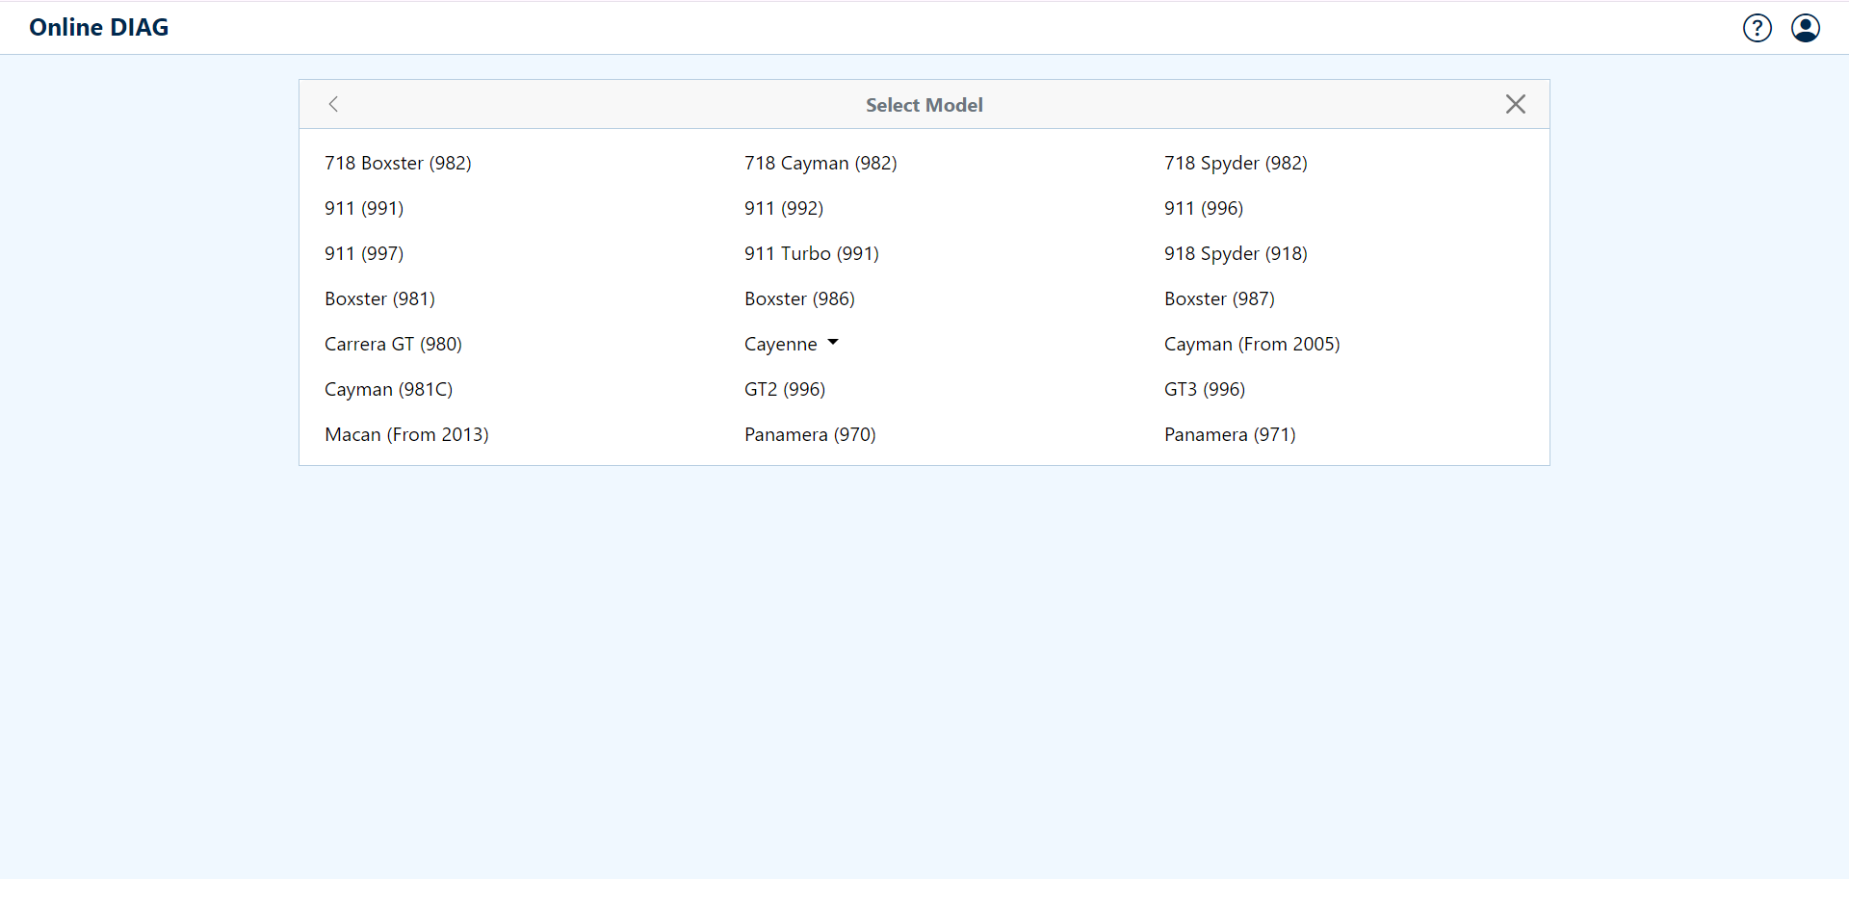This screenshot has width=1849, height=906.
Task: Go back using the left chevron arrow
Action: click(x=333, y=104)
